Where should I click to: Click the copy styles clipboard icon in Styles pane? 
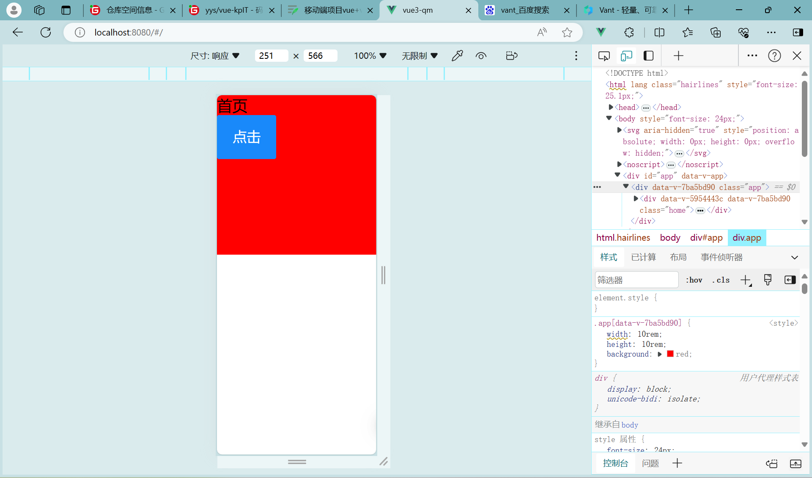(768, 280)
